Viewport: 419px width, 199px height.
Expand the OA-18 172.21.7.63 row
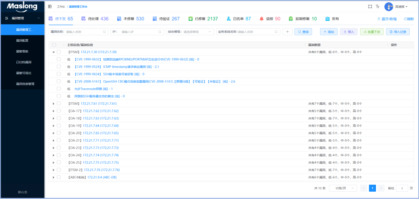point(54,118)
